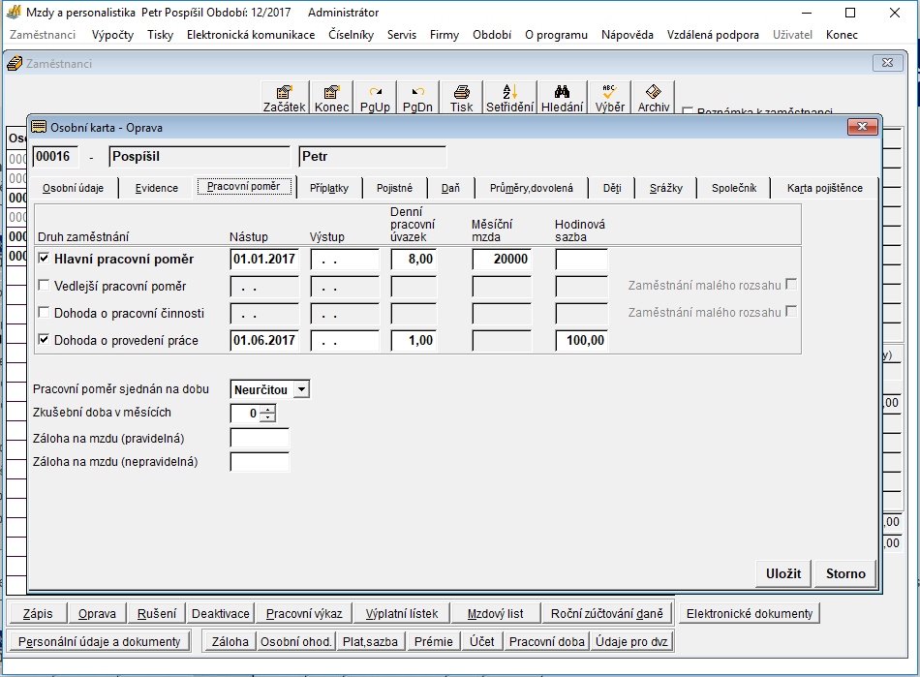Open the Archiv toolbar button
This screenshot has width=920, height=677.
click(x=653, y=98)
